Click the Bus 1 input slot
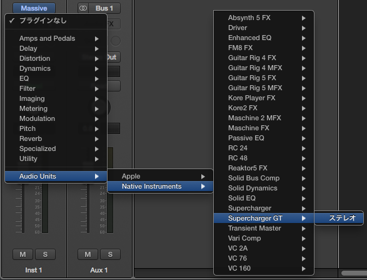 pyautogui.click(x=104, y=8)
